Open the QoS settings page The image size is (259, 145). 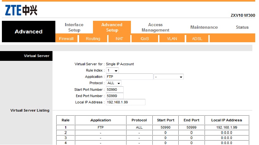click(145, 39)
